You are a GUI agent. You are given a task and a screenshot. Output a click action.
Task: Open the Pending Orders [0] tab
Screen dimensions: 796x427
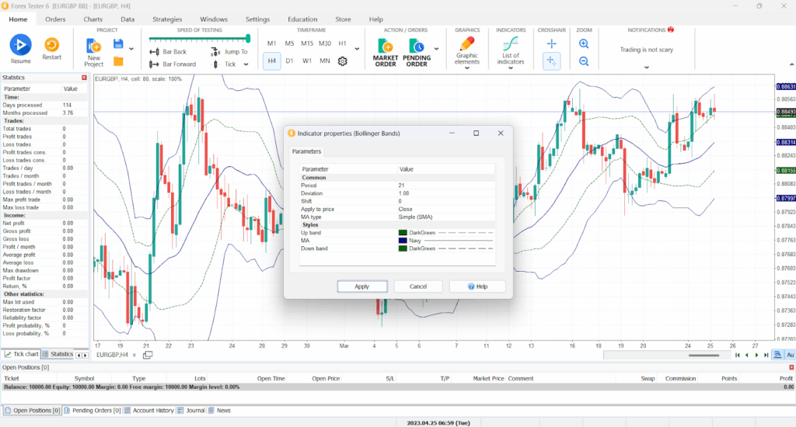[93, 410]
